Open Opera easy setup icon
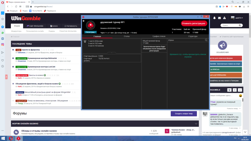 [x=248, y=7]
